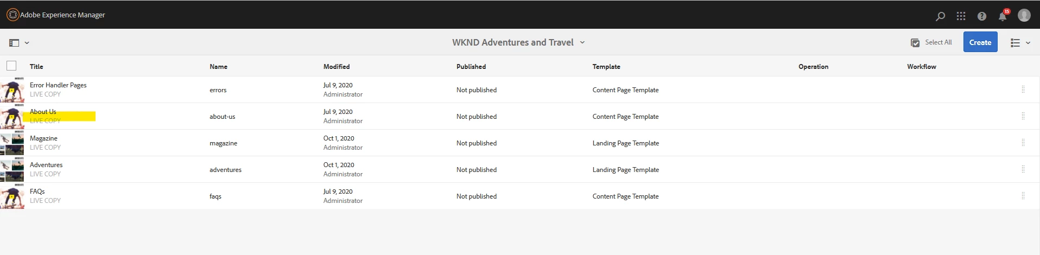Open the search magnifier icon
Viewport: 1040px width, 255px height.
[940, 16]
